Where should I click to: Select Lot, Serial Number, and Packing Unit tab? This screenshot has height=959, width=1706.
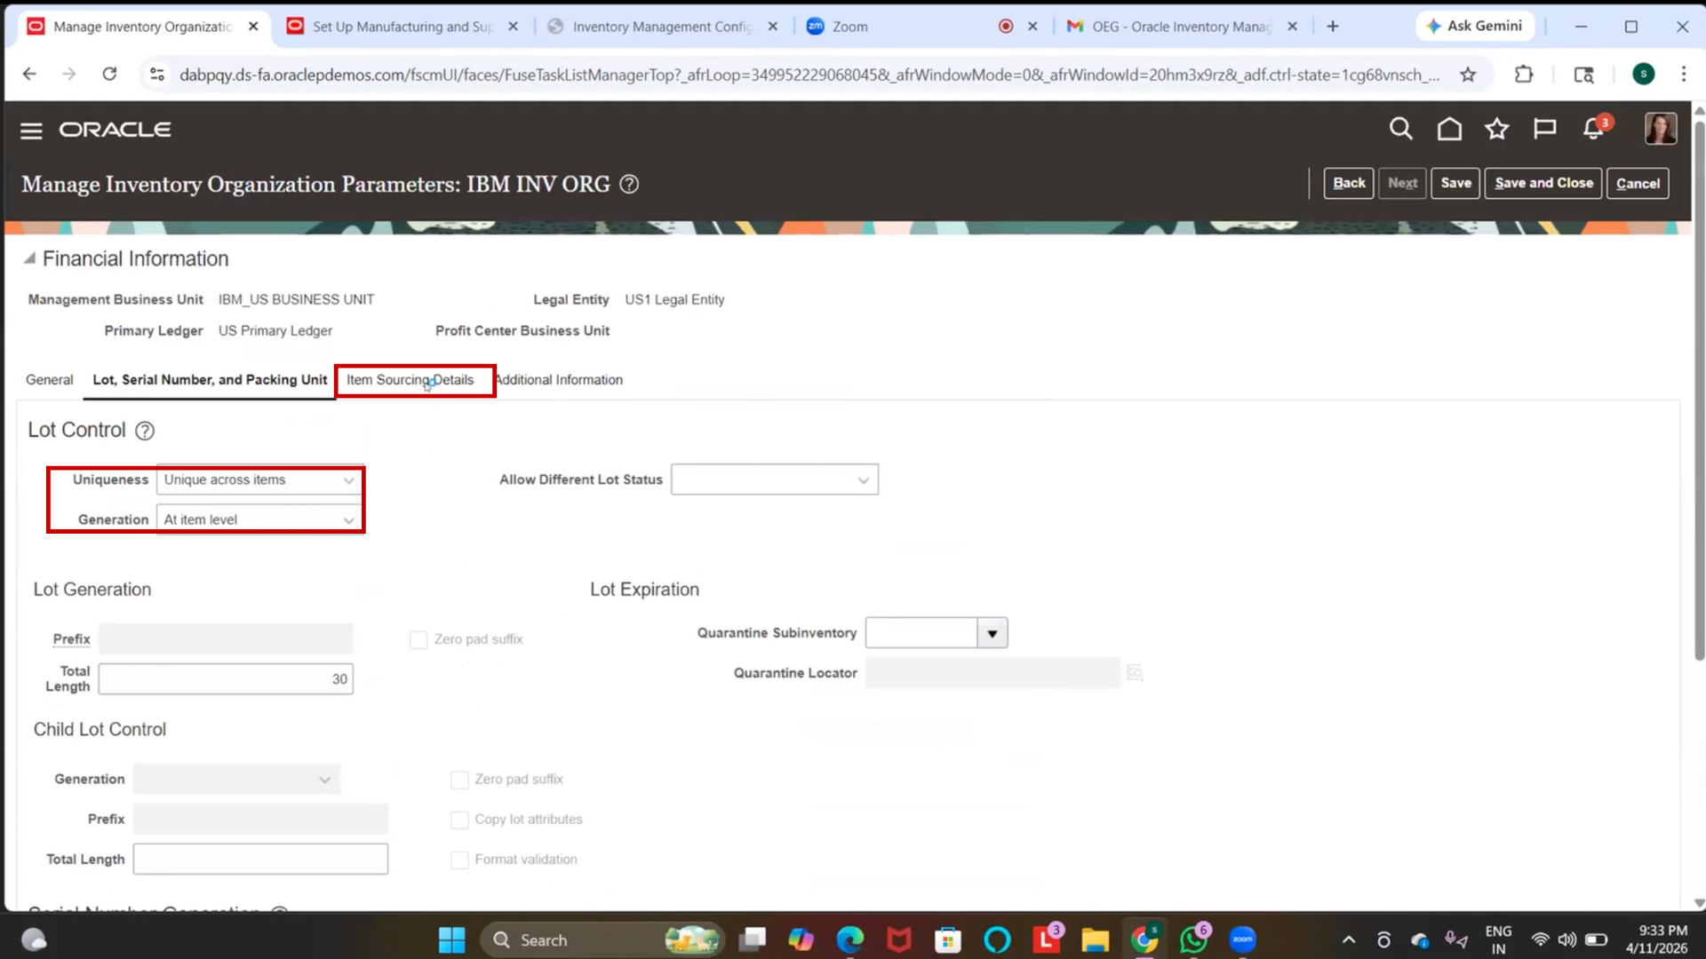[x=210, y=380]
